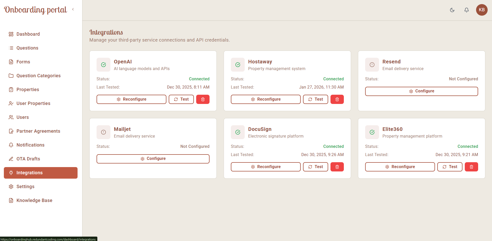Screen dimensions: 492x241
Task: Click the DocuSign card title
Action: 260,129
